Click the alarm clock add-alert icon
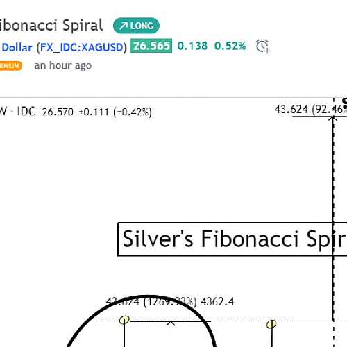The height and width of the screenshot is (347, 347). point(263,46)
